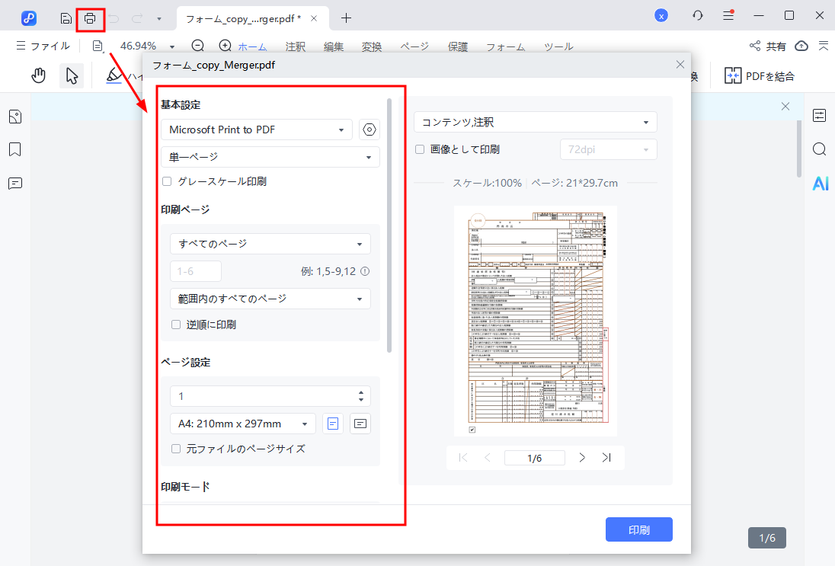The image size is (835, 566).
Task: Switch to the 注釈 ribbon tab
Action: 295,46
